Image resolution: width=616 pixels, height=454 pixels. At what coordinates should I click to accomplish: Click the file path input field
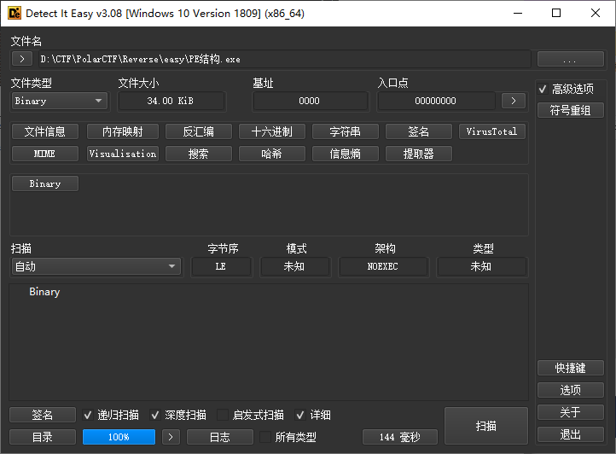285,59
